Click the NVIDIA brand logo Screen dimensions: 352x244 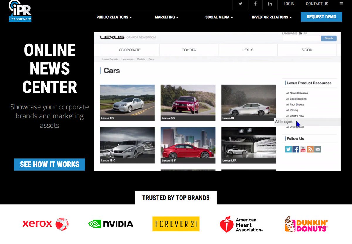111,224
